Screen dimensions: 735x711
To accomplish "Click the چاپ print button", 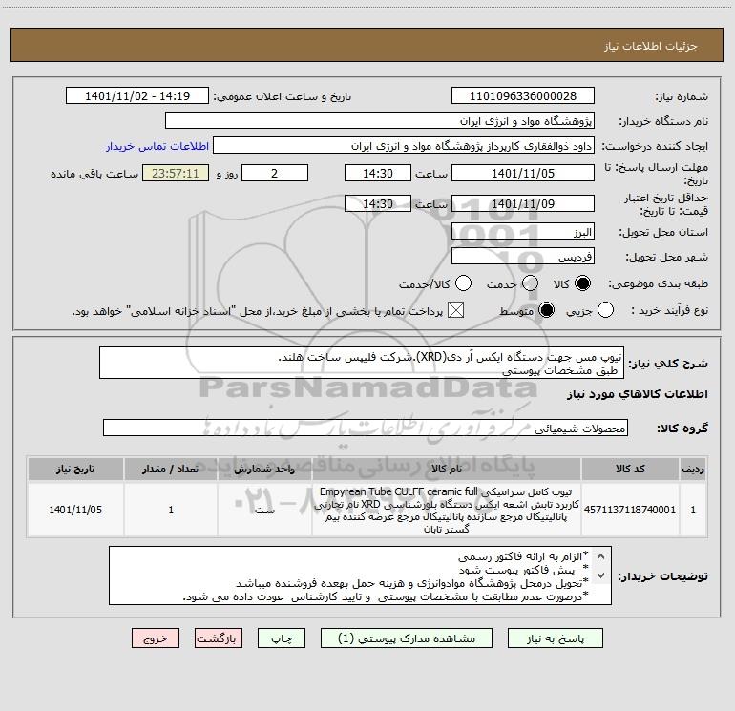I will (282, 638).
